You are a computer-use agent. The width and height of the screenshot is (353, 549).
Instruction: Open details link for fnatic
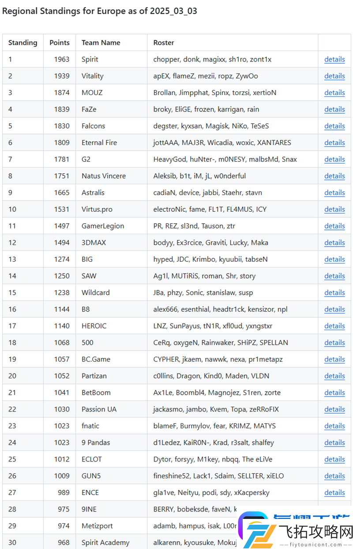[334, 426]
